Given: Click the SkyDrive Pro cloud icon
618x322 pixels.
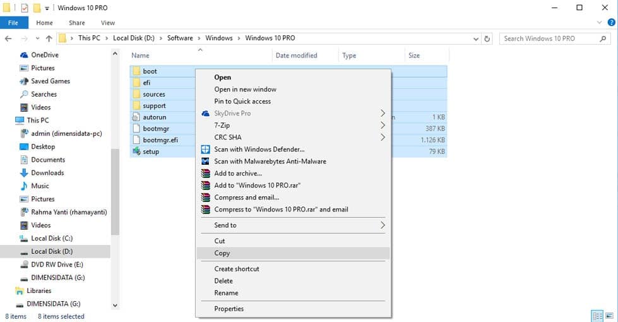Looking at the screenshot, I should [x=205, y=114].
